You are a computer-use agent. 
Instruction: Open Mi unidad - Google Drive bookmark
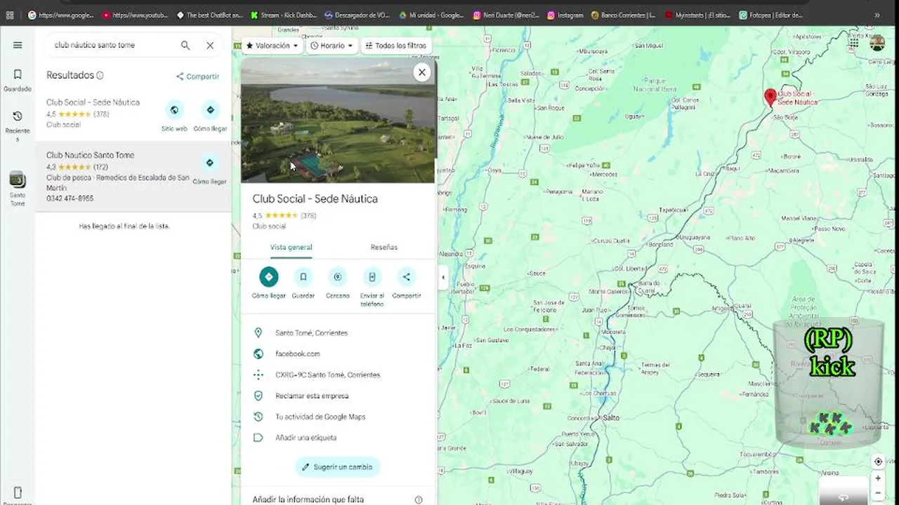(x=431, y=15)
